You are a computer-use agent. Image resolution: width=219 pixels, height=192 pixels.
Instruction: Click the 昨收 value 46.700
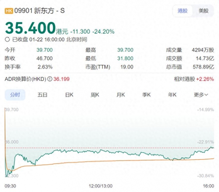(x=45, y=58)
